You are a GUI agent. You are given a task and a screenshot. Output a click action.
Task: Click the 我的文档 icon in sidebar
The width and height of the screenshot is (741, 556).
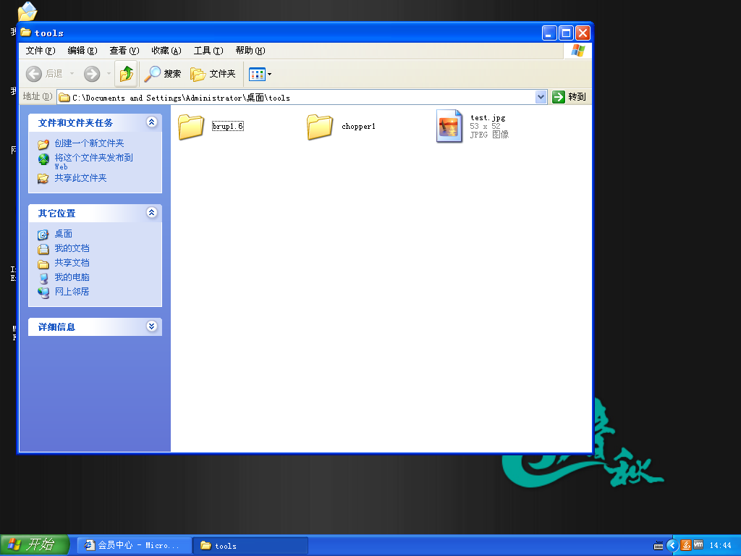[43, 249]
